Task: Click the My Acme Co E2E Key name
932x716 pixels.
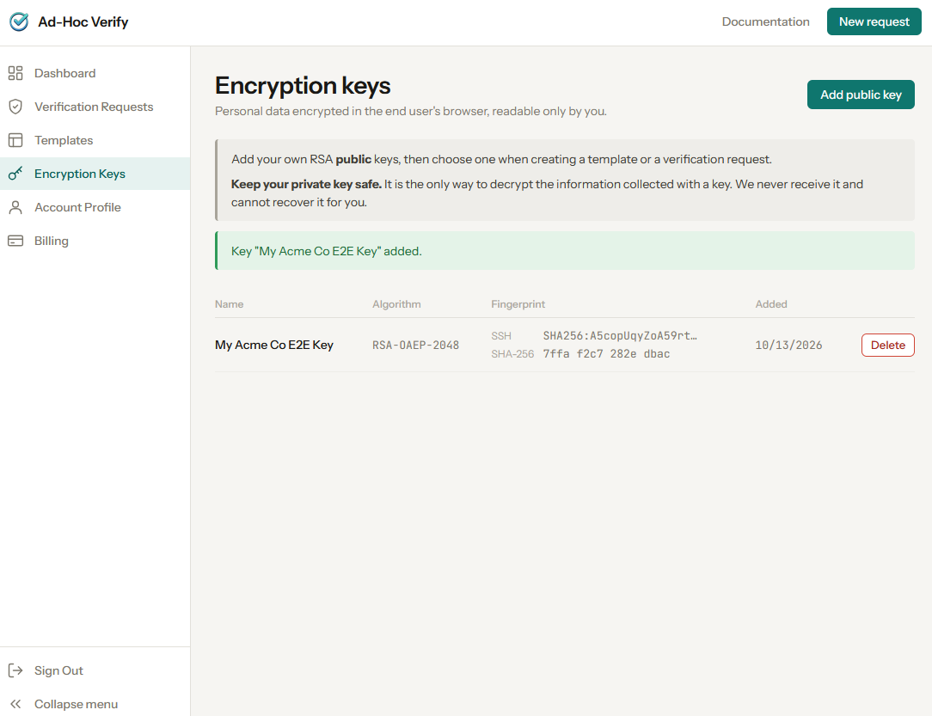Action: tap(274, 346)
